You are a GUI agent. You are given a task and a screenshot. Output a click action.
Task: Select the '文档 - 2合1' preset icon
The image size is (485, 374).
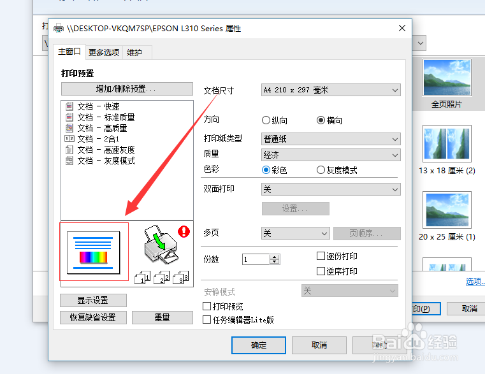pyautogui.click(x=69, y=139)
